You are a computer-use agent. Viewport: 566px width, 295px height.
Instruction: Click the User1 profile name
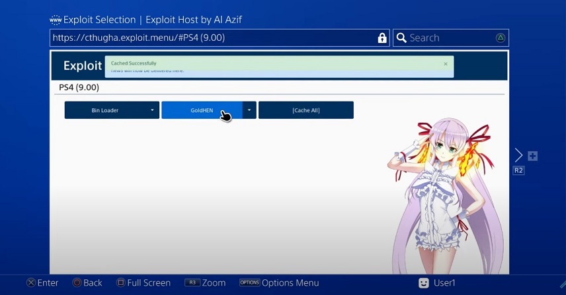(444, 282)
